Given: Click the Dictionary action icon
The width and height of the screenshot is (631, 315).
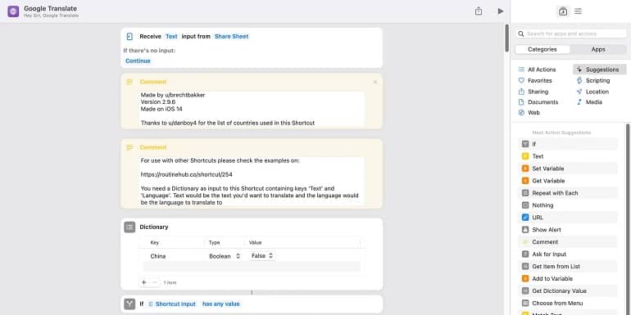Looking at the screenshot, I should (129, 227).
